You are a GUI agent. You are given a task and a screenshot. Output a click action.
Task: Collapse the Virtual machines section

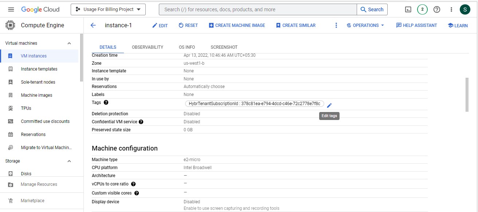(69, 43)
